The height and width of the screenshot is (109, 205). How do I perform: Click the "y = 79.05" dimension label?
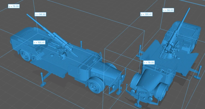tap(14, 6)
